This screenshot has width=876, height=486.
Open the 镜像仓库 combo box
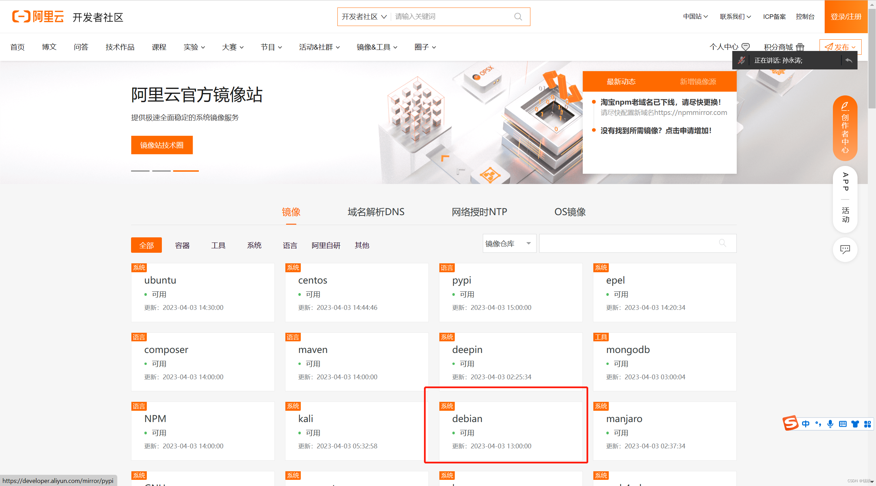pos(509,243)
